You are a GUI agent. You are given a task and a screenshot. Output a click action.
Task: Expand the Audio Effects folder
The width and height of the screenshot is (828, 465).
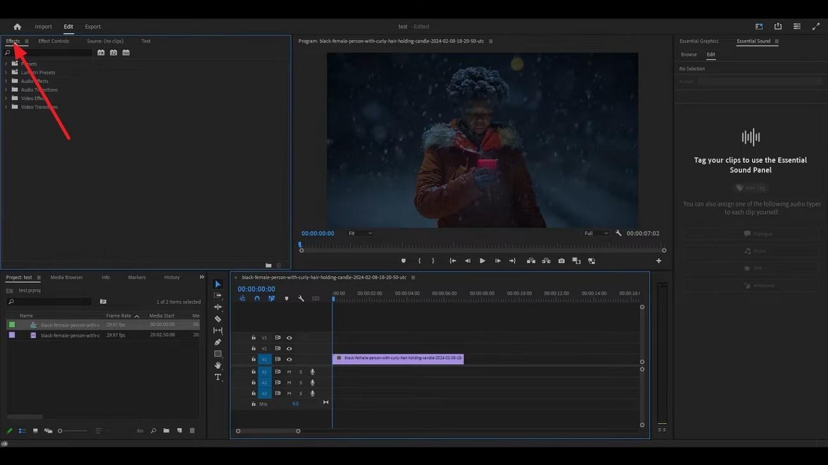pyautogui.click(x=6, y=81)
